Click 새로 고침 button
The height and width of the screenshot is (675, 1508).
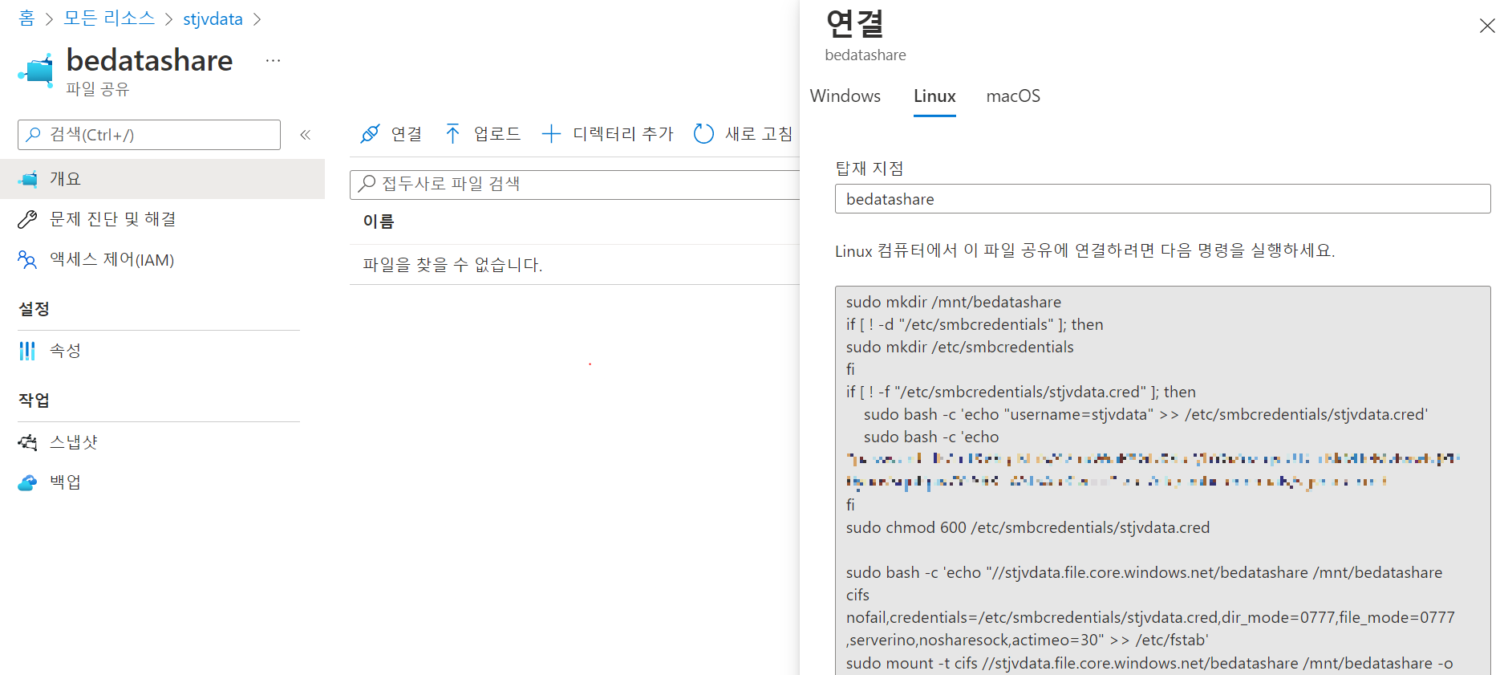[x=743, y=134]
